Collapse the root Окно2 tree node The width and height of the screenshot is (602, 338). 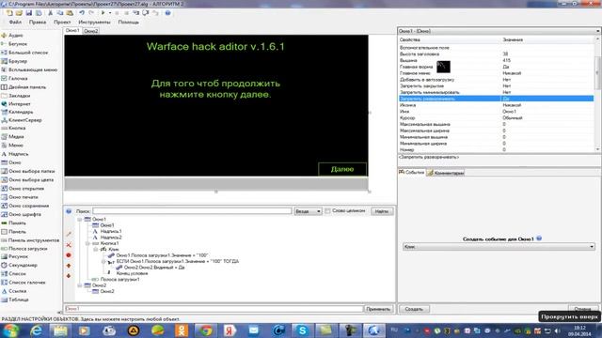click(80, 285)
